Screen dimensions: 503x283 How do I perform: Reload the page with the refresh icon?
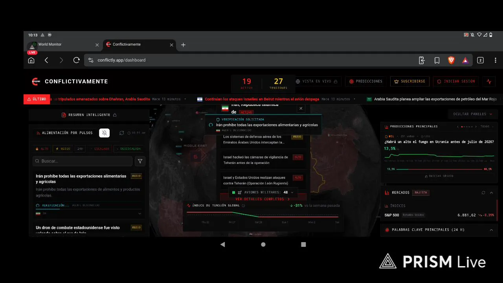click(x=77, y=60)
